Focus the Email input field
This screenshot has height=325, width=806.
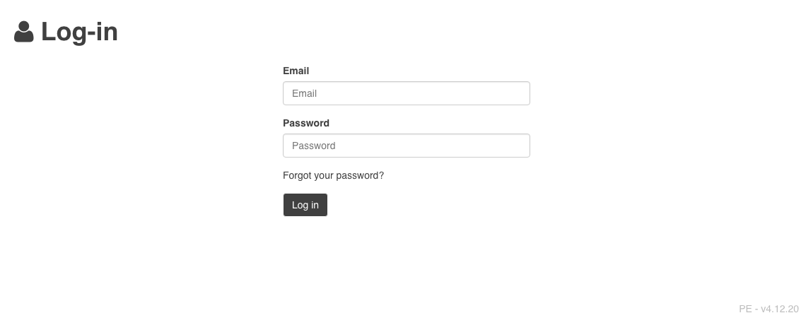406,93
